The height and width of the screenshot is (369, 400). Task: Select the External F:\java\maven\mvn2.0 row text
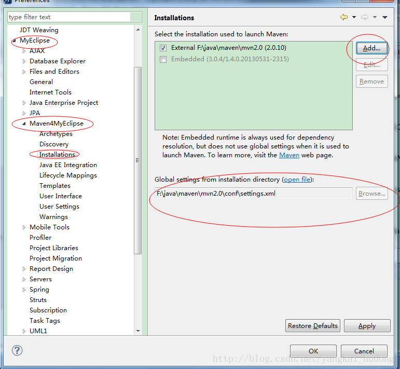229,48
